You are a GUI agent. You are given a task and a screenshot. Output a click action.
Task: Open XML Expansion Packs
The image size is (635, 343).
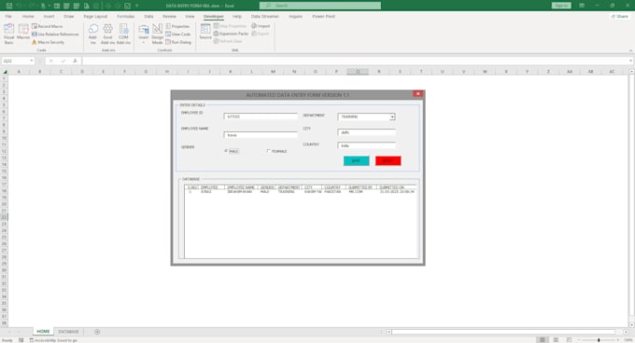pos(231,34)
